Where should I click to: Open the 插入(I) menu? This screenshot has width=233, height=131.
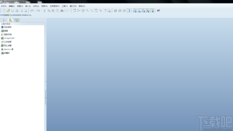[x=28, y=6]
